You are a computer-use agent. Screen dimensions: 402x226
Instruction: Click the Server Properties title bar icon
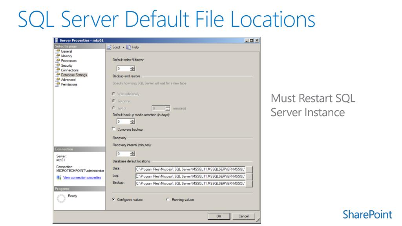tap(57, 40)
